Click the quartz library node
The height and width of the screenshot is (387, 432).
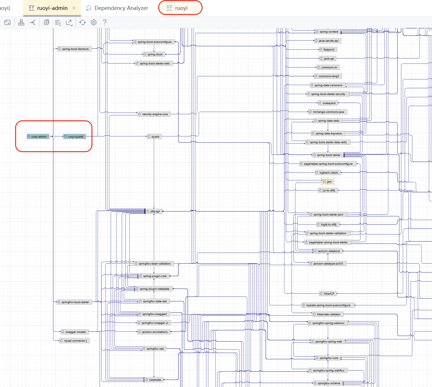(154, 136)
